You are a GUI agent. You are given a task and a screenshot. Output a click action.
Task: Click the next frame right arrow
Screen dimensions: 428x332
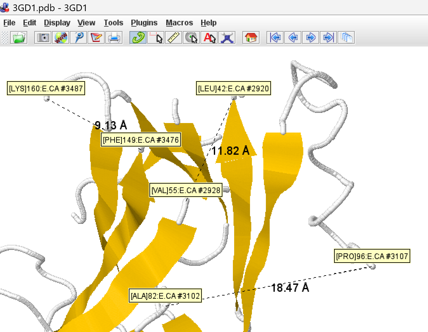(311, 38)
